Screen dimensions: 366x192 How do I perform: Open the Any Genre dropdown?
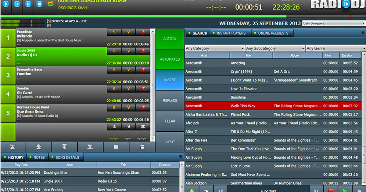coord(335,48)
